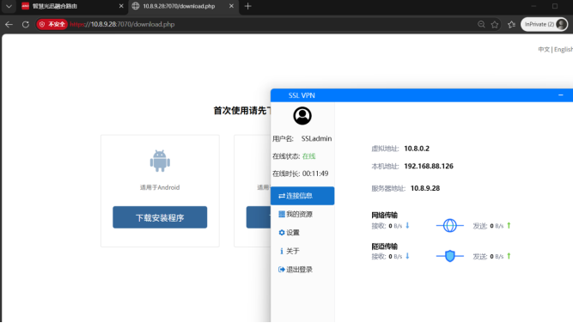Image resolution: width=573 pixels, height=323 pixels.
Task: Click the 隧道传输 shield icon
Action: pyautogui.click(x=450, y=256)
